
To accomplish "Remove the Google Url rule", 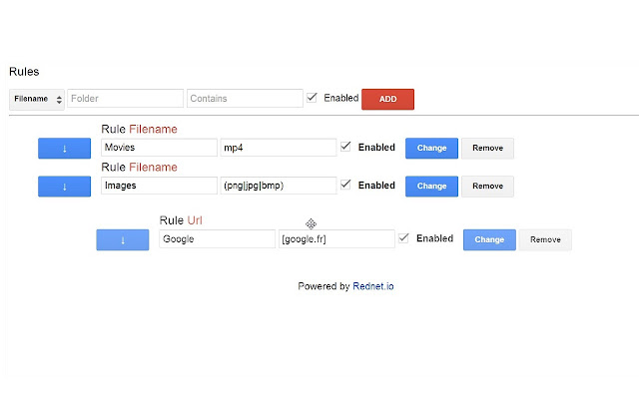I will click(x=545, y=239).
